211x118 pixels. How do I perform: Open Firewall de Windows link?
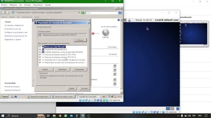pyautogui.click(x=12, y=87)
